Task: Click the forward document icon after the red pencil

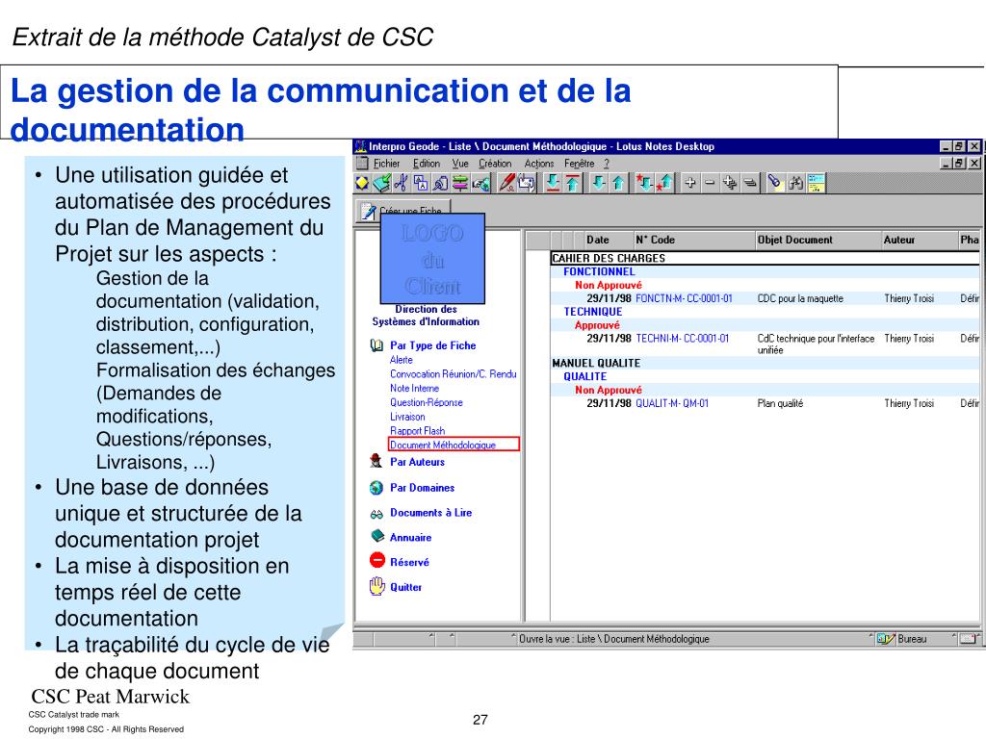Action: pyautogui.click(x=527, y=183)
